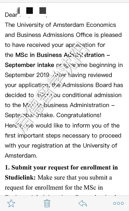
Task: Tap the standalone 'Amsterdam.' line
Action: (x=21, y=155)
